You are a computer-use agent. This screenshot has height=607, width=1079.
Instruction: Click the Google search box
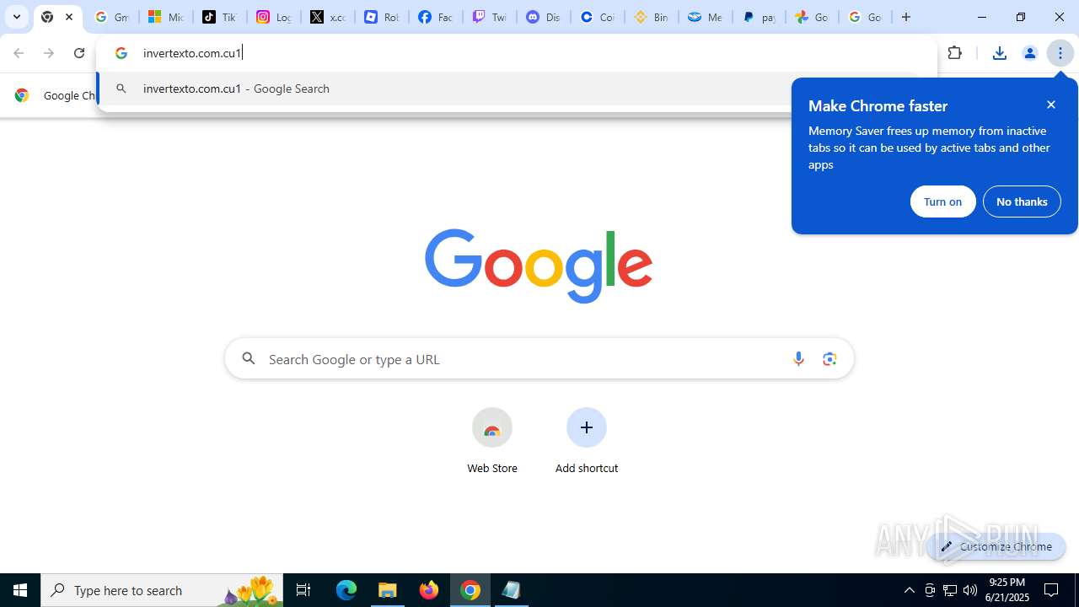point(539,359)
